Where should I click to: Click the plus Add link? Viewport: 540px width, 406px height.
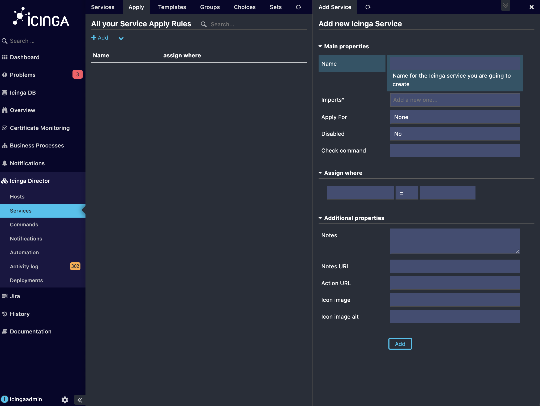point(100,38)
